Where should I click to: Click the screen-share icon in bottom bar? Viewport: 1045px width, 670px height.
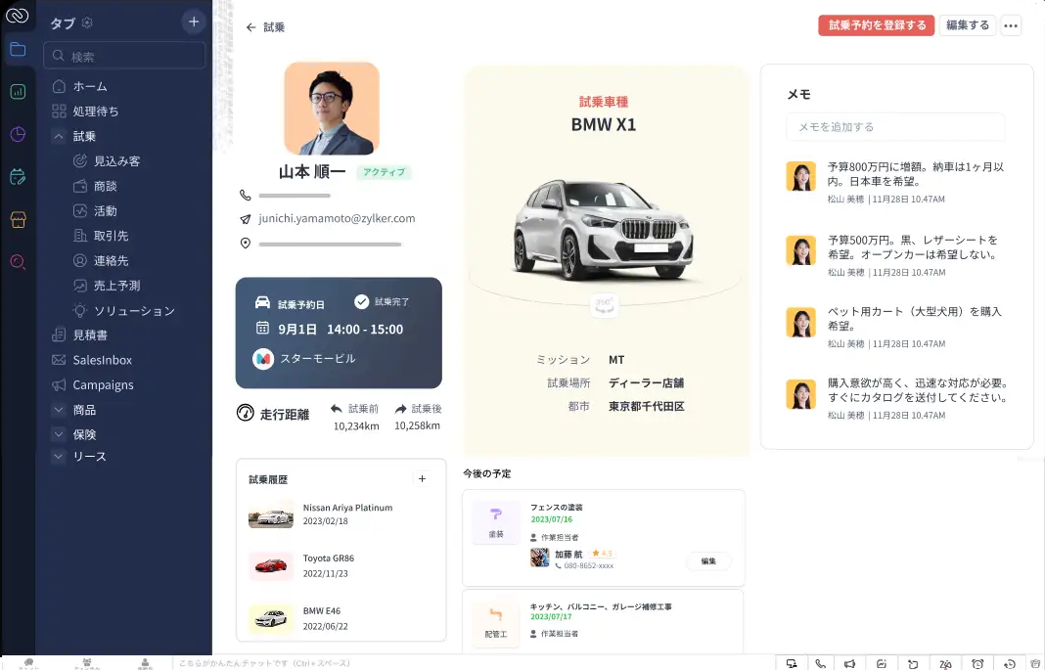(792, 663)
